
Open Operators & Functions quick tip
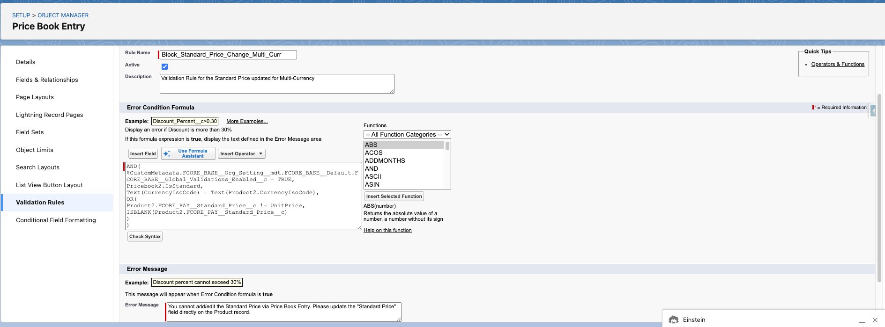838,65
